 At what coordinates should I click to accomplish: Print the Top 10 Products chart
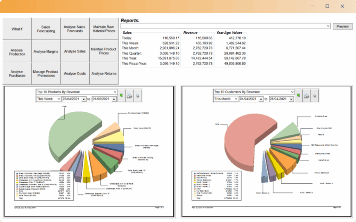tap(137, 96)
